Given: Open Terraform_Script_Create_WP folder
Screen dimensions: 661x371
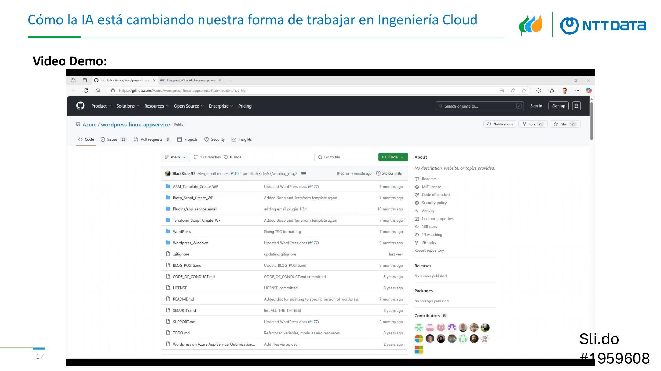Looking at the screenshot, I should [196, 220].
